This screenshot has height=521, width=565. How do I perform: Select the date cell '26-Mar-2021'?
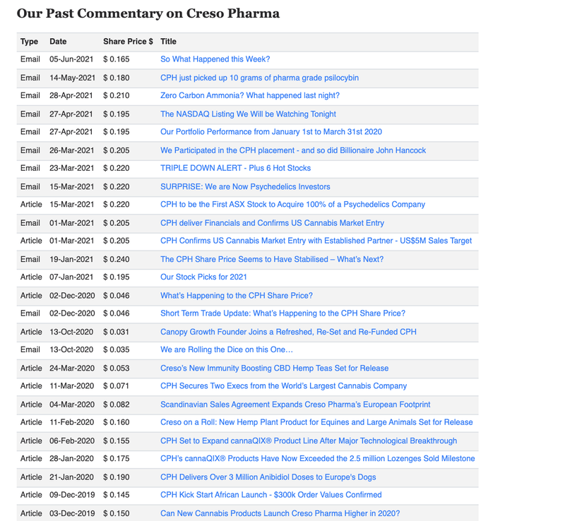pos(72,150)
